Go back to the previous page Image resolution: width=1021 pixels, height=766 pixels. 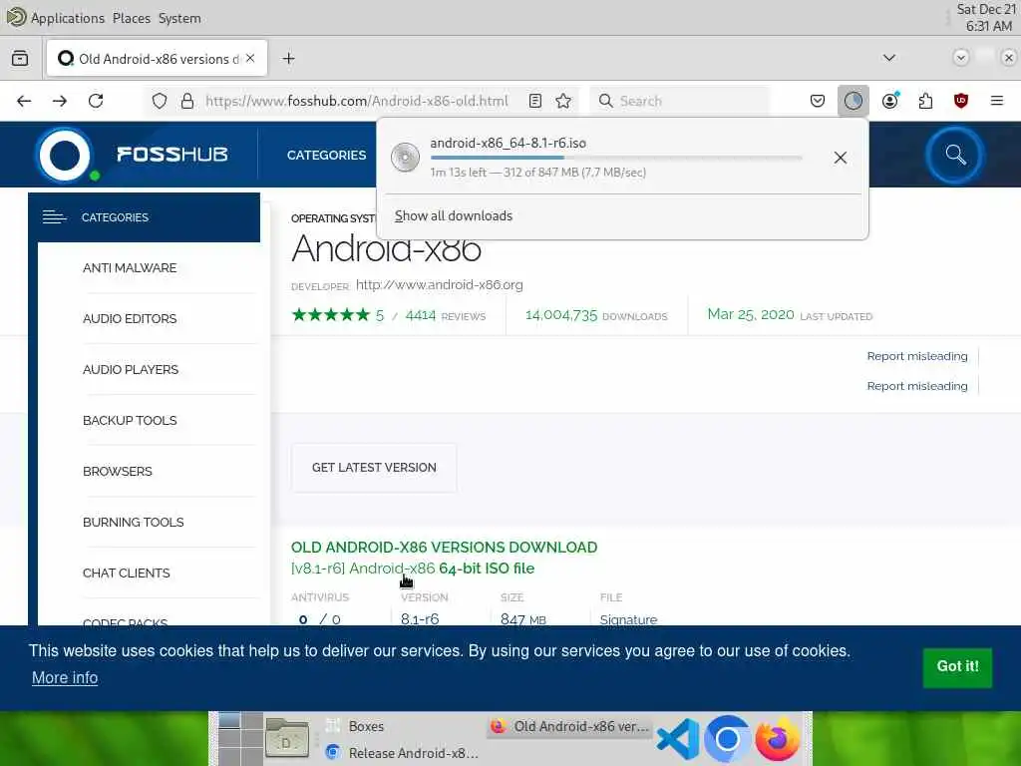tap(24, 101)
